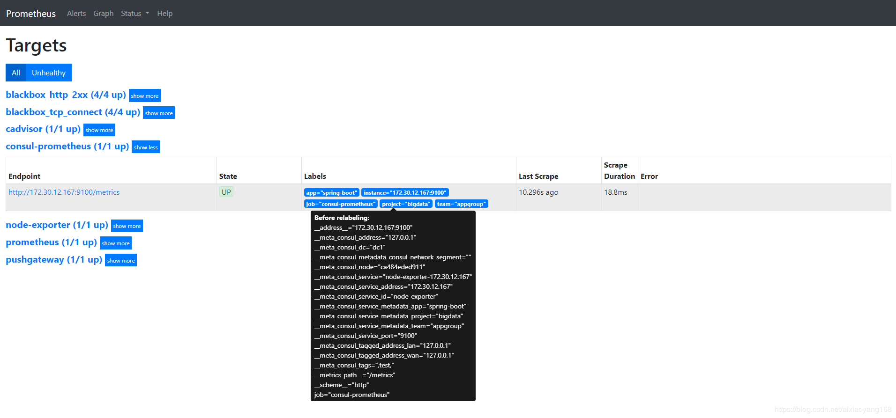
Task: Collapse consul-prometheus with show less
Action: pos(146,147)
